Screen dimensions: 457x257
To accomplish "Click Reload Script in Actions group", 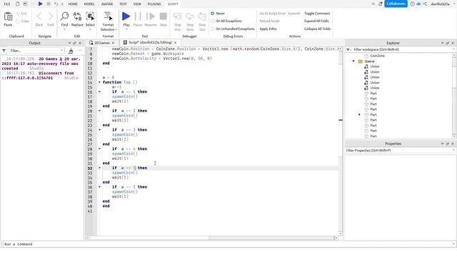I will tap(270, 21).
